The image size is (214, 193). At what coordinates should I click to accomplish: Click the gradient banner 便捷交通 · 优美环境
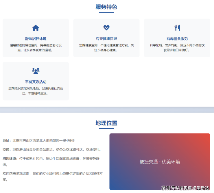point(160,162)
